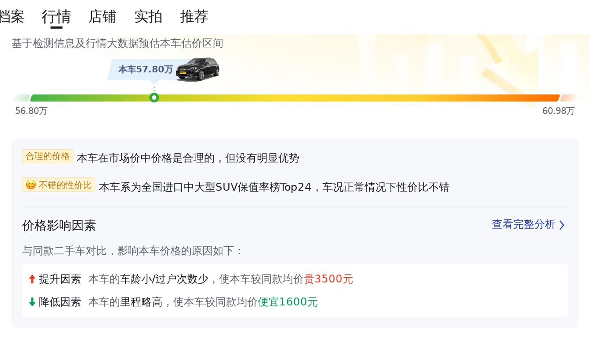Click the 本车57.80万 price bubble

[145, 69]
